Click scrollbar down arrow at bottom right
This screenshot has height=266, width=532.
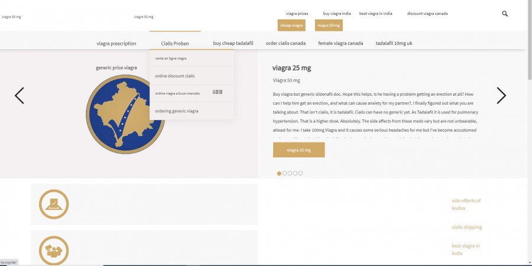pos(528,262)
